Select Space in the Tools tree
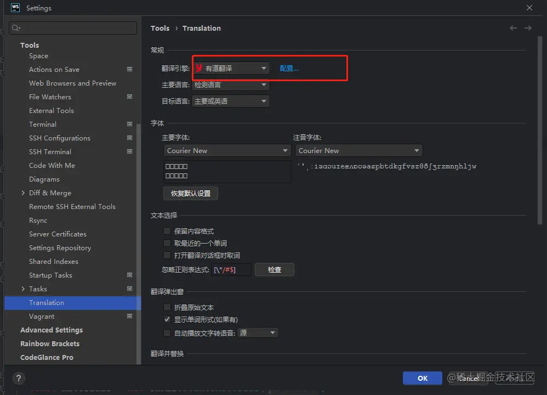 [x=39, y=56]
